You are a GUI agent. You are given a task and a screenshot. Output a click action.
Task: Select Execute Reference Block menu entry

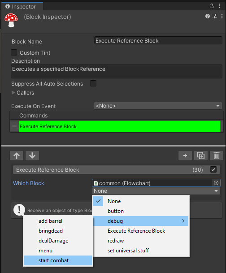point(141,231)
